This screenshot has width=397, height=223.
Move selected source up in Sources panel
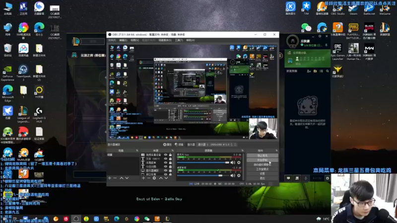161,178
